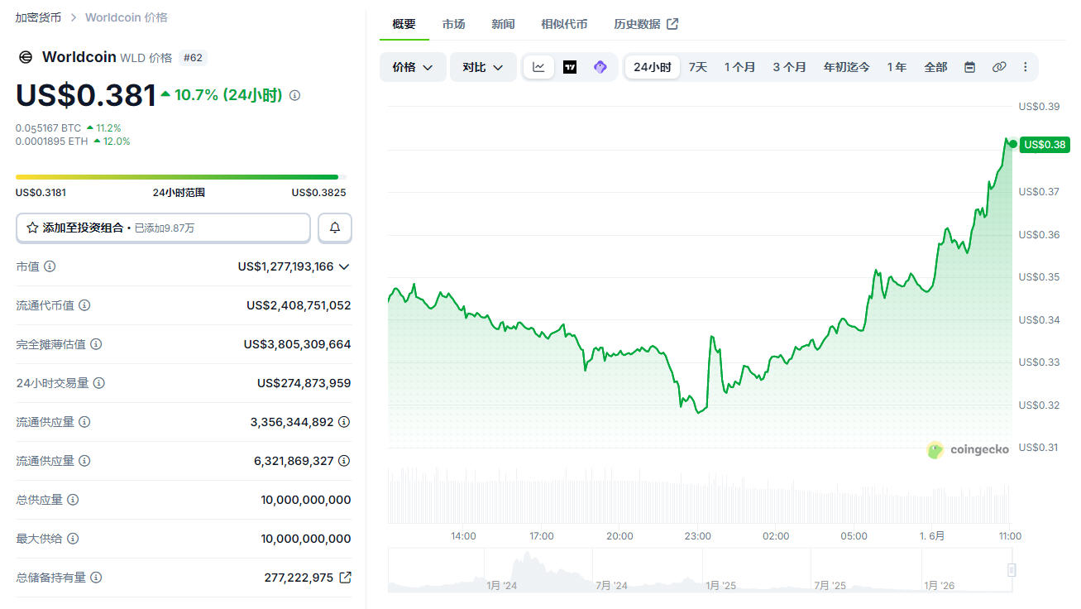Select the 24小时 time range
The height and width of the screenshot is (609, 1081).
[653, 67]
